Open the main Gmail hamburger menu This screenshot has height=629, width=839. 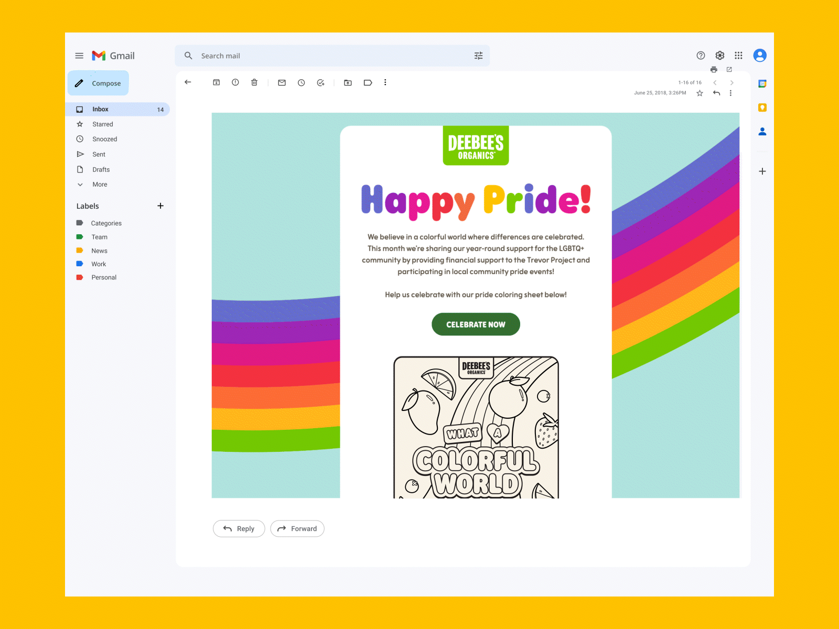tap(79, 55)
